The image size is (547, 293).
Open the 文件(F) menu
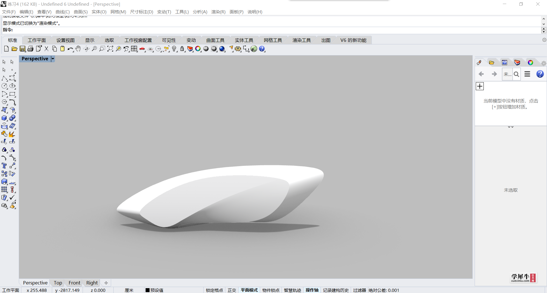[9, 12]
